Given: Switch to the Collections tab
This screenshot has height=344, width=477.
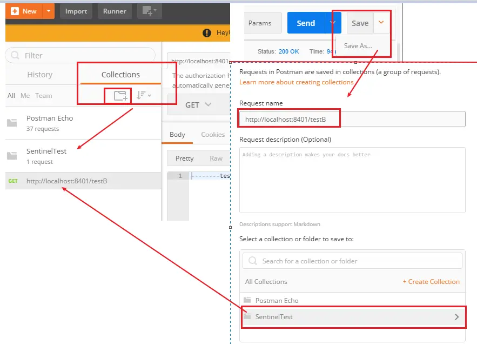Looking at the screenshot, I should point(120,75).
